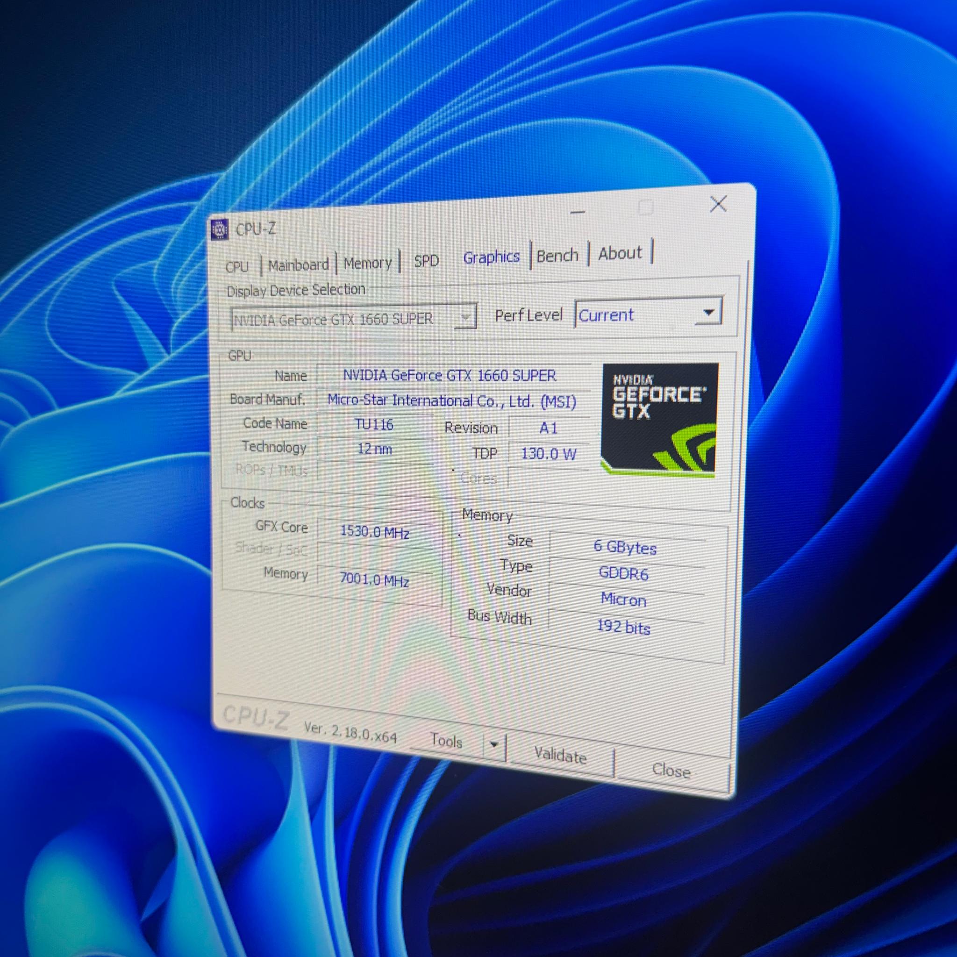Click the Perf Level label

[x=528, y=315]
